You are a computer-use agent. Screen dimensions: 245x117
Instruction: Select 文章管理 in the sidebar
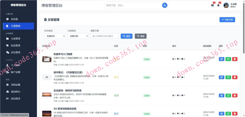click(x=18, y=26)
